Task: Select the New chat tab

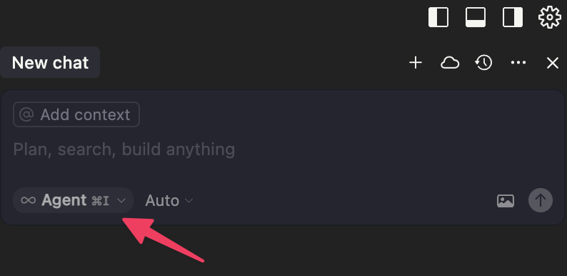Action: pos(50,62)
